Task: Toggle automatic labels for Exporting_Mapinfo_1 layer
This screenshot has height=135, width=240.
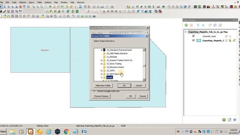Action: click(x=234, y=40)
